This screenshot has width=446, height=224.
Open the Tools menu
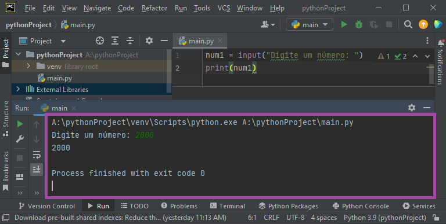tap(202, 8)
